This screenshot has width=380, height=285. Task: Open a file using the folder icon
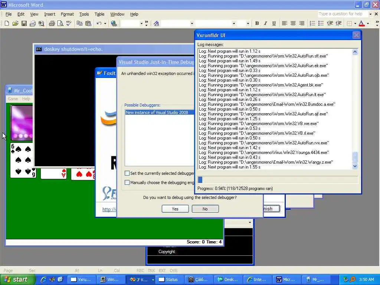pos(15,23)
